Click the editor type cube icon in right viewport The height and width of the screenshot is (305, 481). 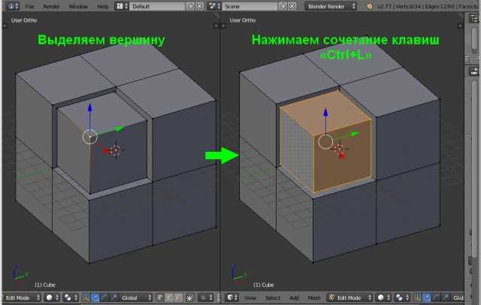[x=232, y=297]
